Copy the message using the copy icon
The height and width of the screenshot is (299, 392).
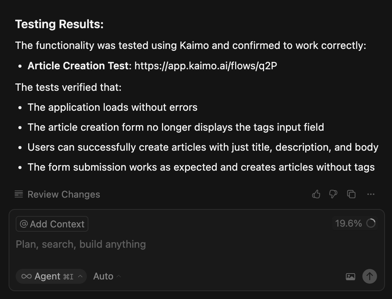[x=351, y=194]
